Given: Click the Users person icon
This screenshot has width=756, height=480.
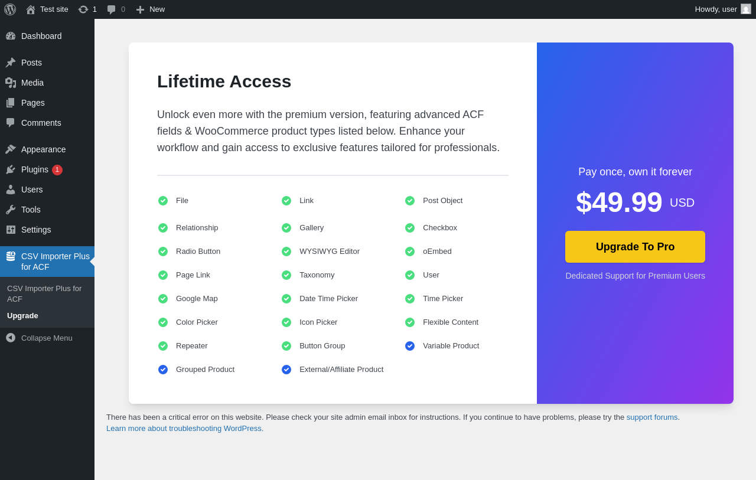Looking at the screenshot, I should [11, 190].
